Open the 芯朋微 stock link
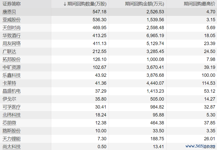Viewport: 217px width, 150px height. pos(9,123)
